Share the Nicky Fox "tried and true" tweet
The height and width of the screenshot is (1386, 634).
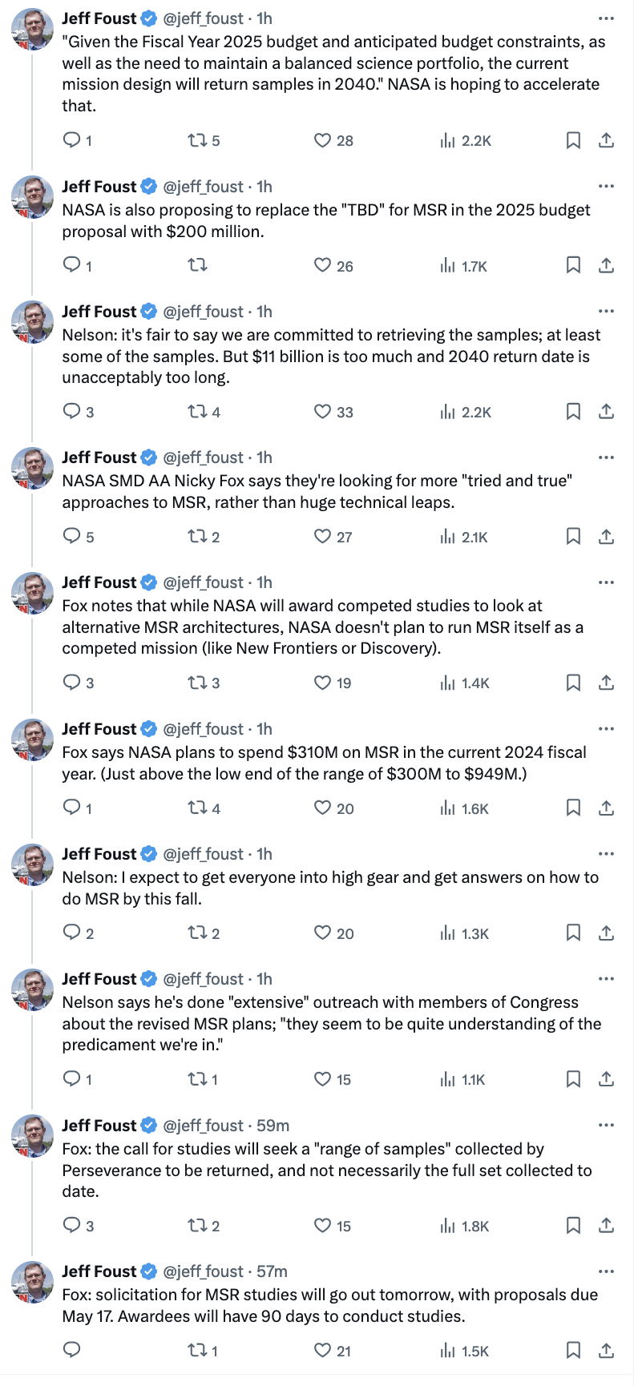(607, 537)
